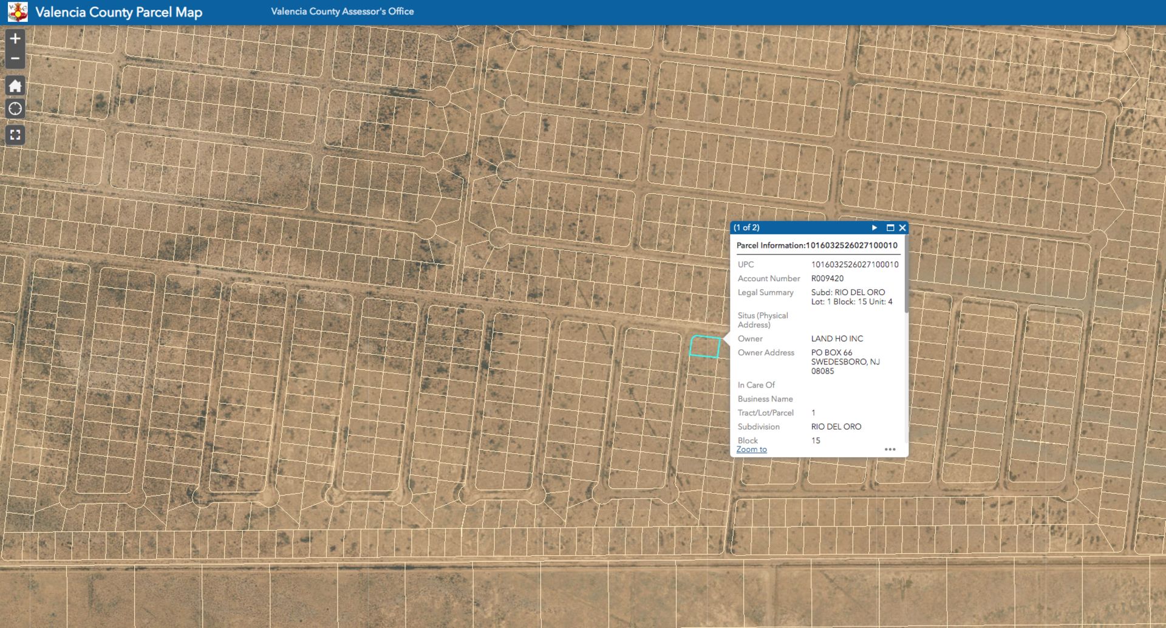Click the Parcel Information heading in popup
Image resolution: width=1166 pixels, height=628 pixels.
pyautogui.click(x=817, y=245)
